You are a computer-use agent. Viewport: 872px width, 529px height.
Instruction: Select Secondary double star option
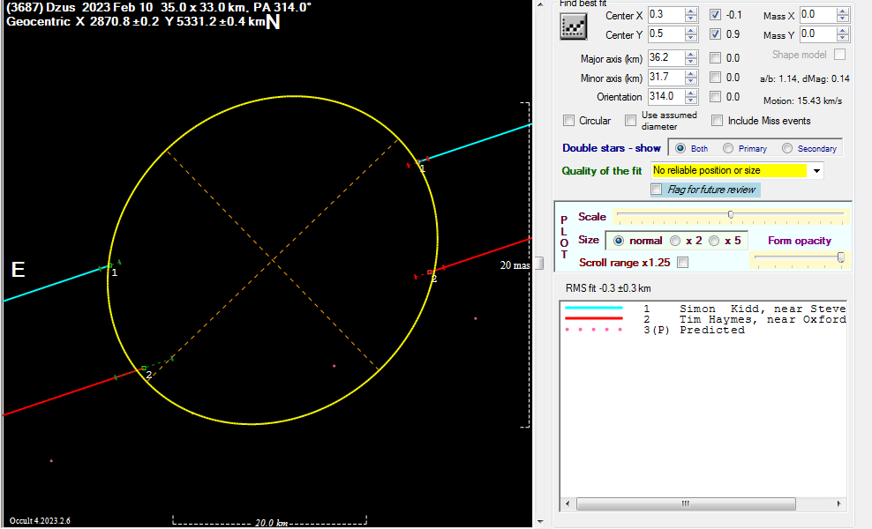787,148
